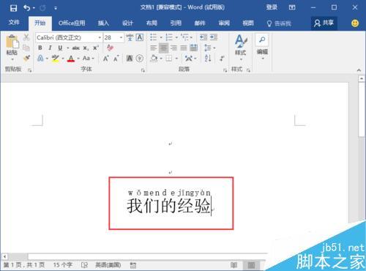Collapse the ribbon with the chevron
The height and width of the screenshot is (271, 366).
359,70
